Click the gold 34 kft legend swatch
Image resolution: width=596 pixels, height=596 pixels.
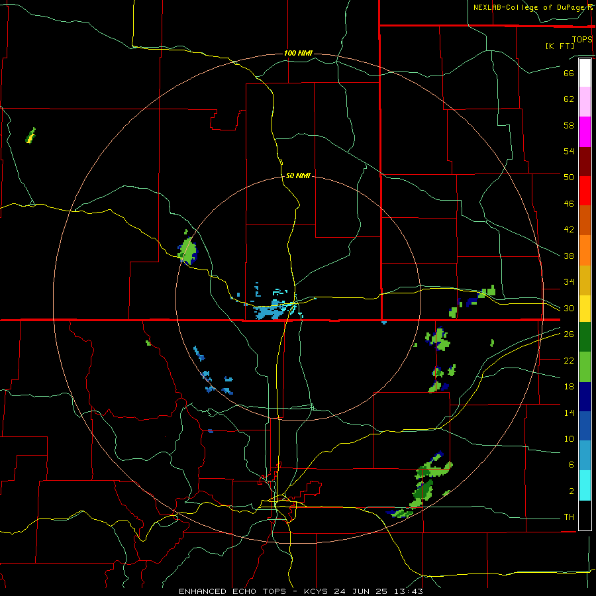click(585, 280)
